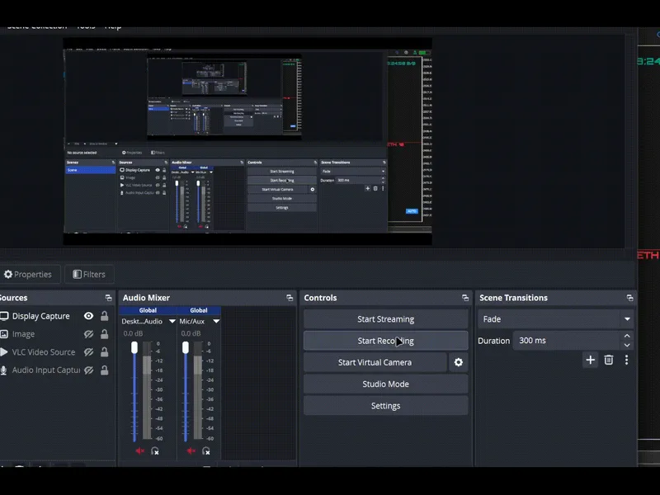Increase transition duration with up arrow
The width and height of the screenshot is (660, 495).
627,336
